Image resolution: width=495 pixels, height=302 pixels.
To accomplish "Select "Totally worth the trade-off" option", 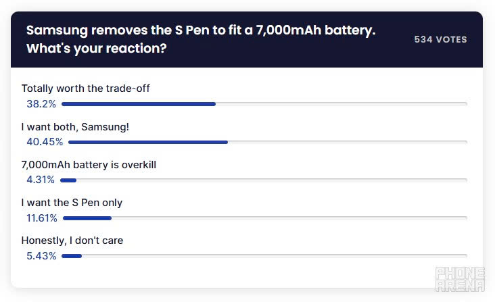I will (86, 89).
